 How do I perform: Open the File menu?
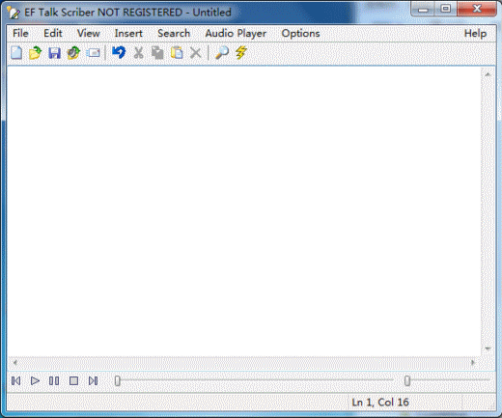coord(20,33)
